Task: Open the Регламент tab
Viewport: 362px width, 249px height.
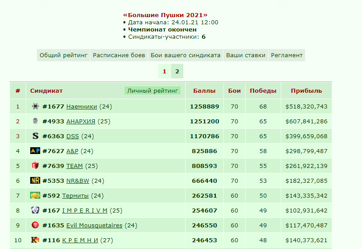Action: [287, 55]
